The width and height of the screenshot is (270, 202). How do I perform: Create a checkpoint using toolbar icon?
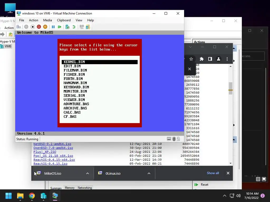click(x=67, y=27)
